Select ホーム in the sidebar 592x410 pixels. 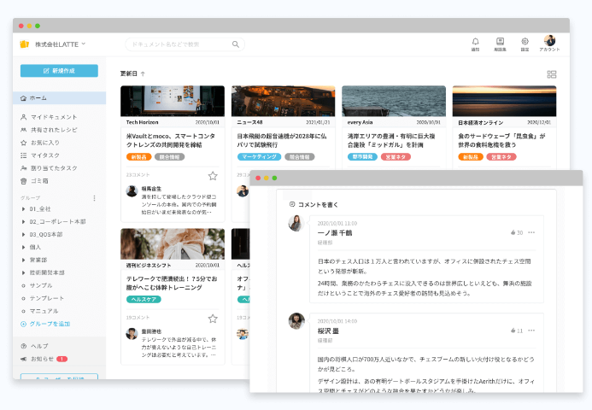click(x=59, y=98)
